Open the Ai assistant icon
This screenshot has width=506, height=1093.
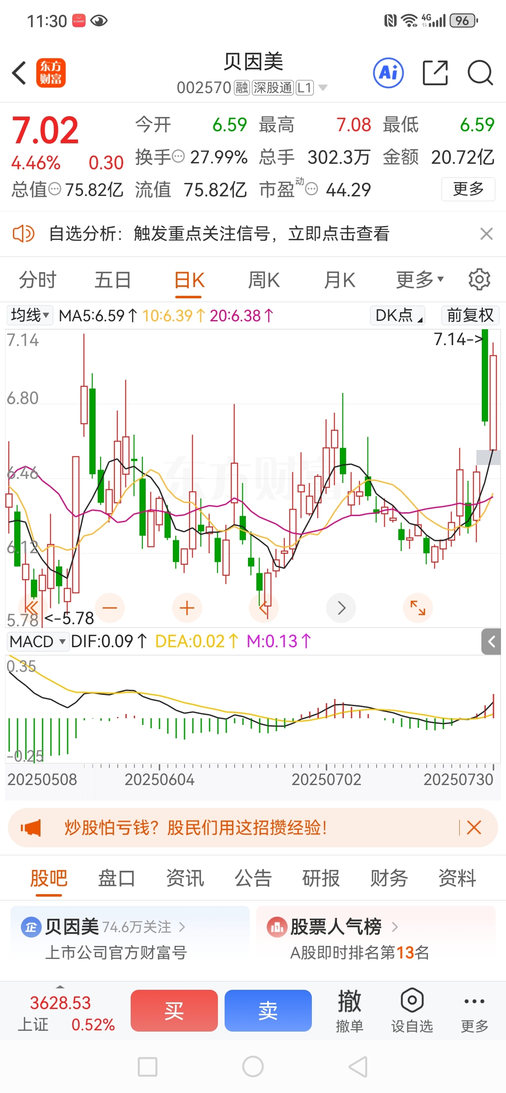coord(388,73)
